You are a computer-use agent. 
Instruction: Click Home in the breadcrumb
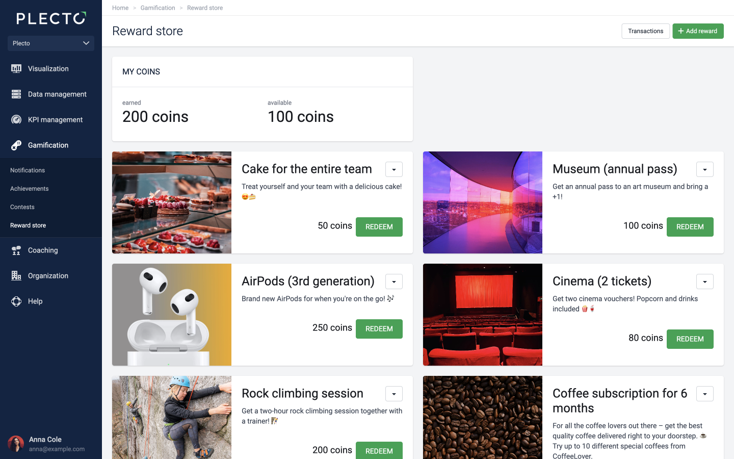120,8
